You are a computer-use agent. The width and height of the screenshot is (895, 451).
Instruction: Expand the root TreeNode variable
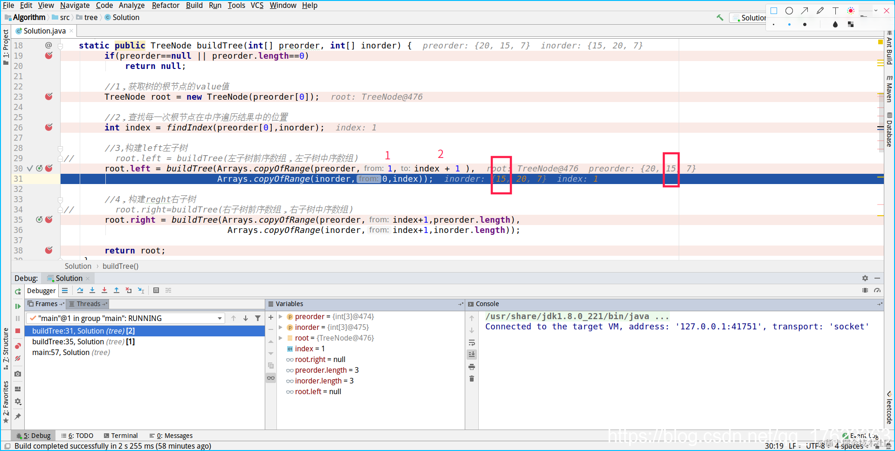(281, 338)
